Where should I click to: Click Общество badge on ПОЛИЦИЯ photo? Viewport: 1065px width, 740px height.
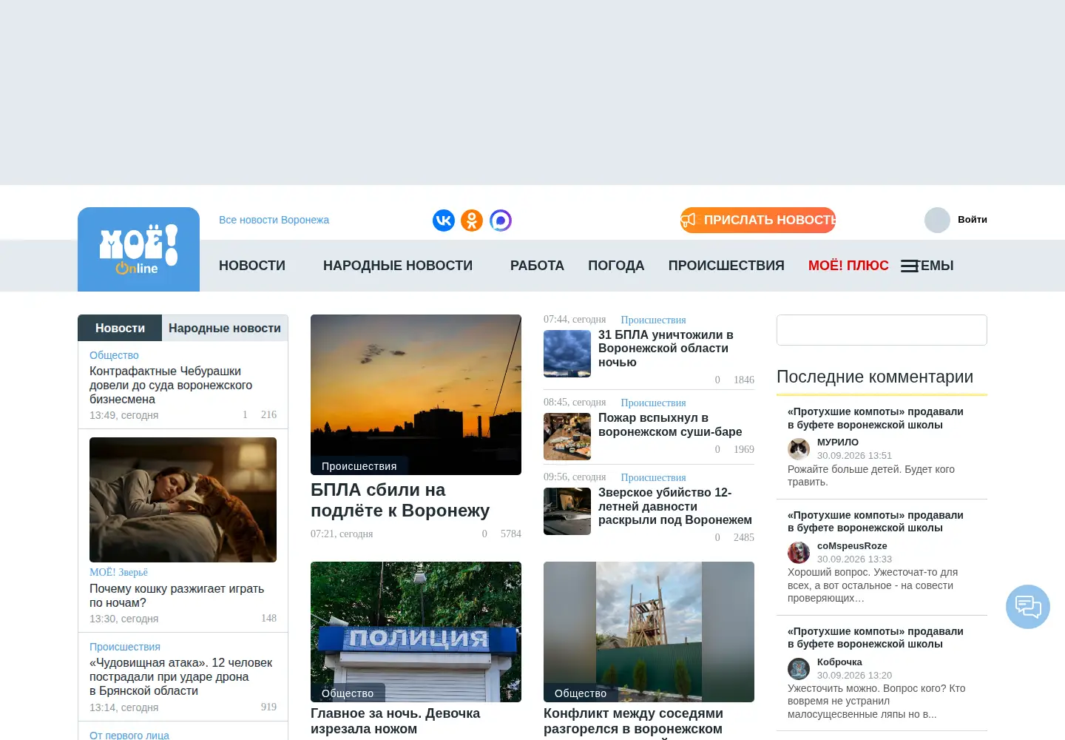coord(348,693)
